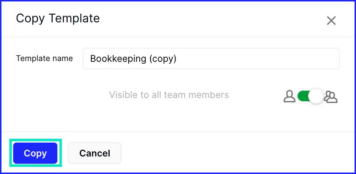Focus the Template name input field

(211, 58)
